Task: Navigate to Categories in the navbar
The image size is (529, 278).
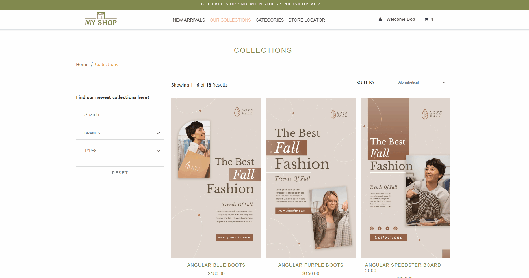Action: tap(270, 20)
